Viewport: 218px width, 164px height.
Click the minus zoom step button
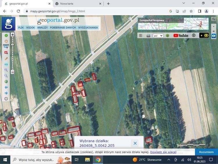coord(12,72)
